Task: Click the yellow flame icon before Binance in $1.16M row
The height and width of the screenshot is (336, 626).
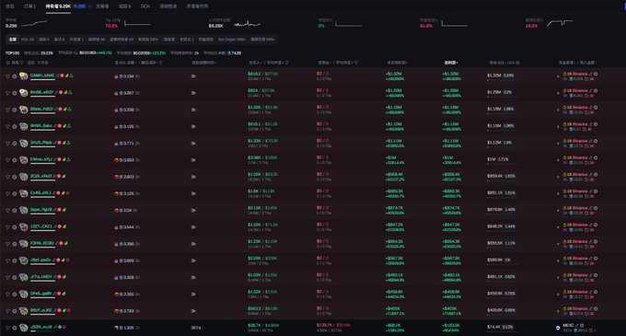Action: pyautogui.click(x=564, y=108)
